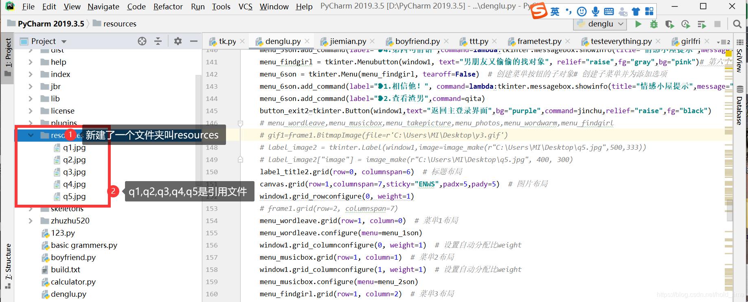
Task: Open Search Everywhere magnifier
Action: [737, 24]
